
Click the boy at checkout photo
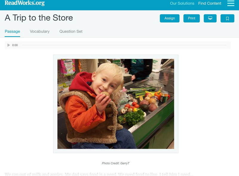pyautogui.click(x=116, y=104)
